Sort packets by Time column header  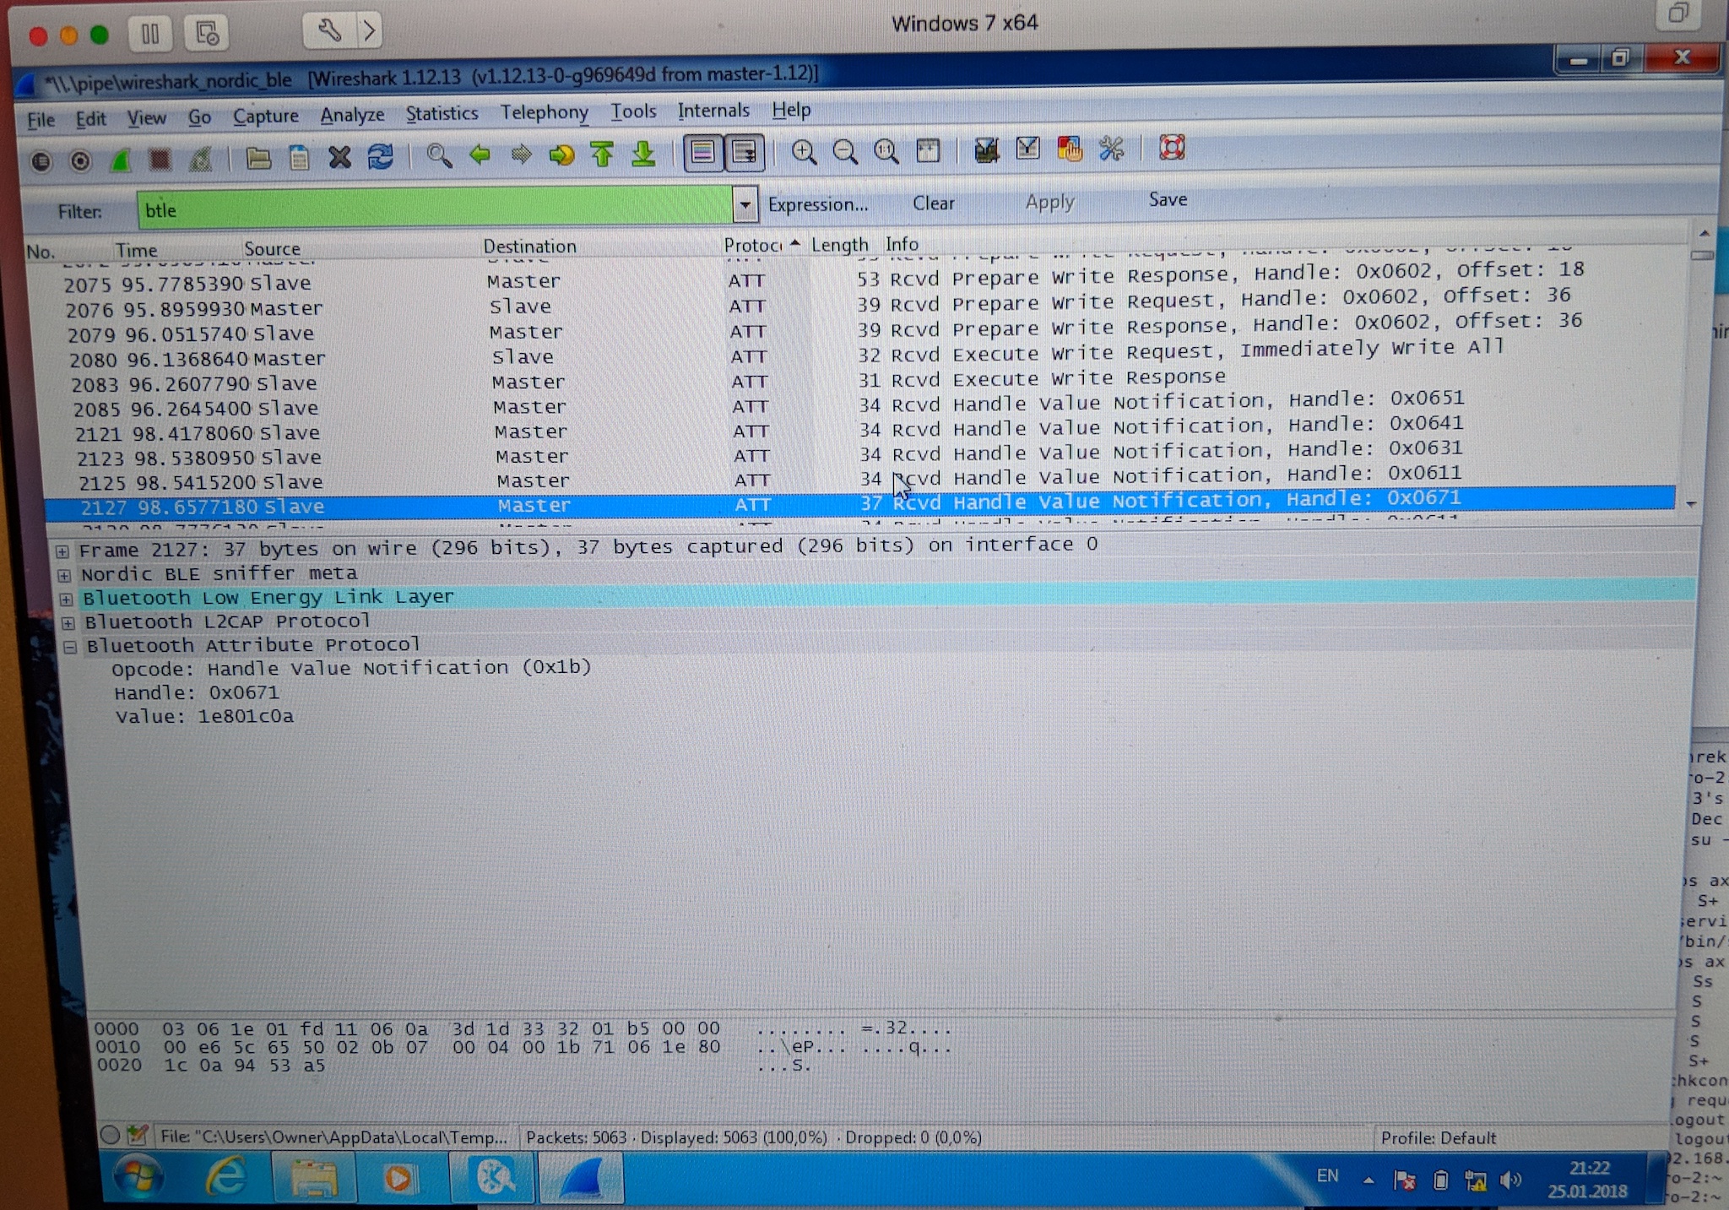tap(137, 250)
